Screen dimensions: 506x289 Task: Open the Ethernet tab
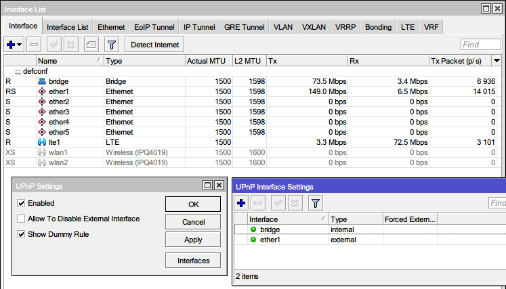coord(111,27)
